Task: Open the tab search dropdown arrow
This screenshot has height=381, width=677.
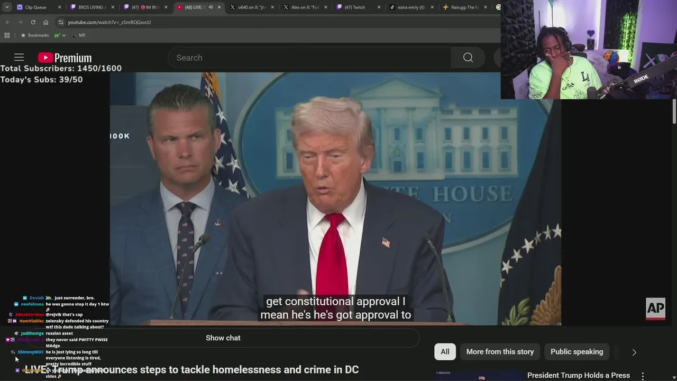Action: [x=6, y=7]
